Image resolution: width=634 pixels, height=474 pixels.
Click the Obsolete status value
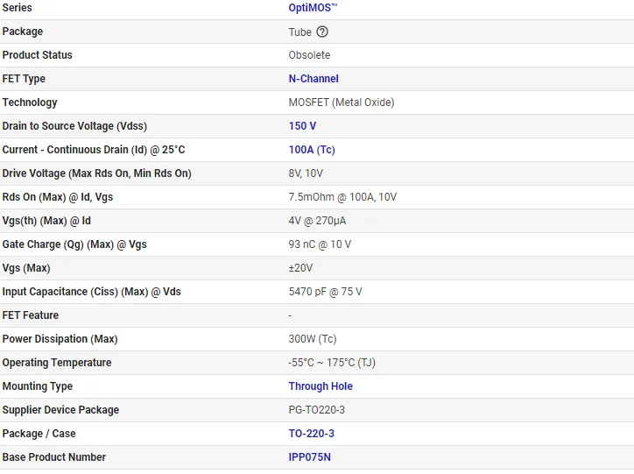(309, 55)
